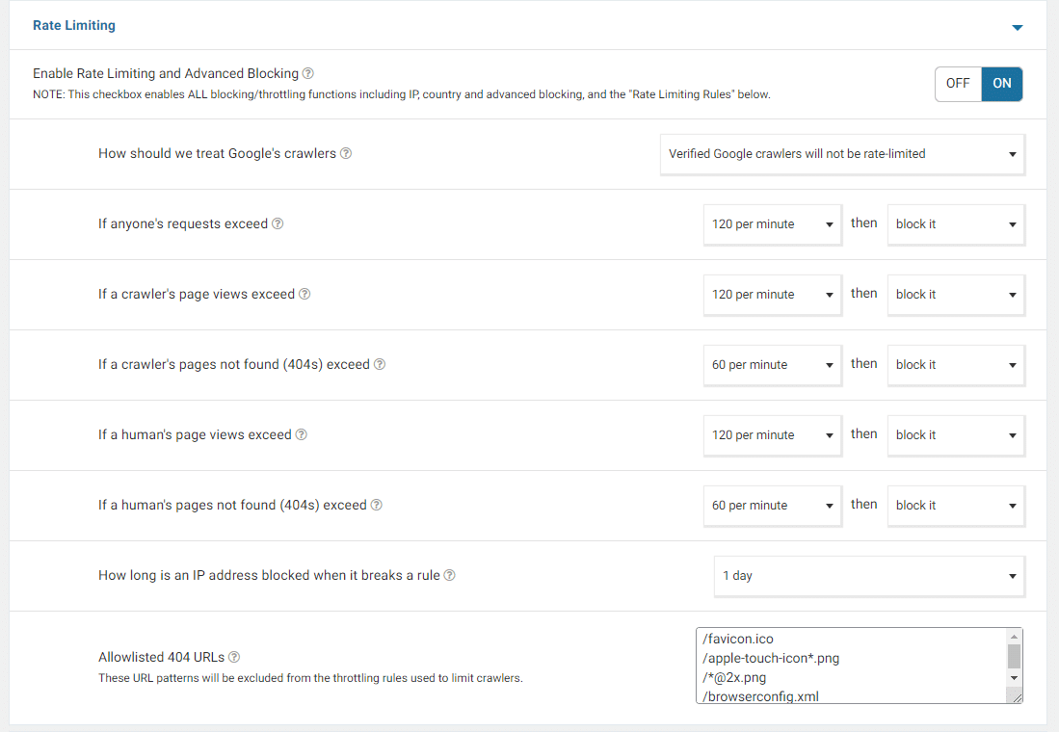
Task: Show help for Allowlisted 404 URLs
Action: coord(234,656)
